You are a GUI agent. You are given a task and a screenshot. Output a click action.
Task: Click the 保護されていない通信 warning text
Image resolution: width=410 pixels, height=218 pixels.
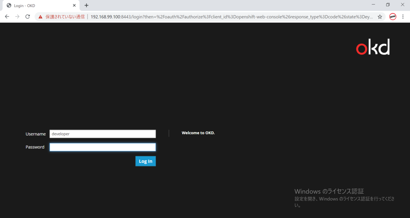click(65, 16)
